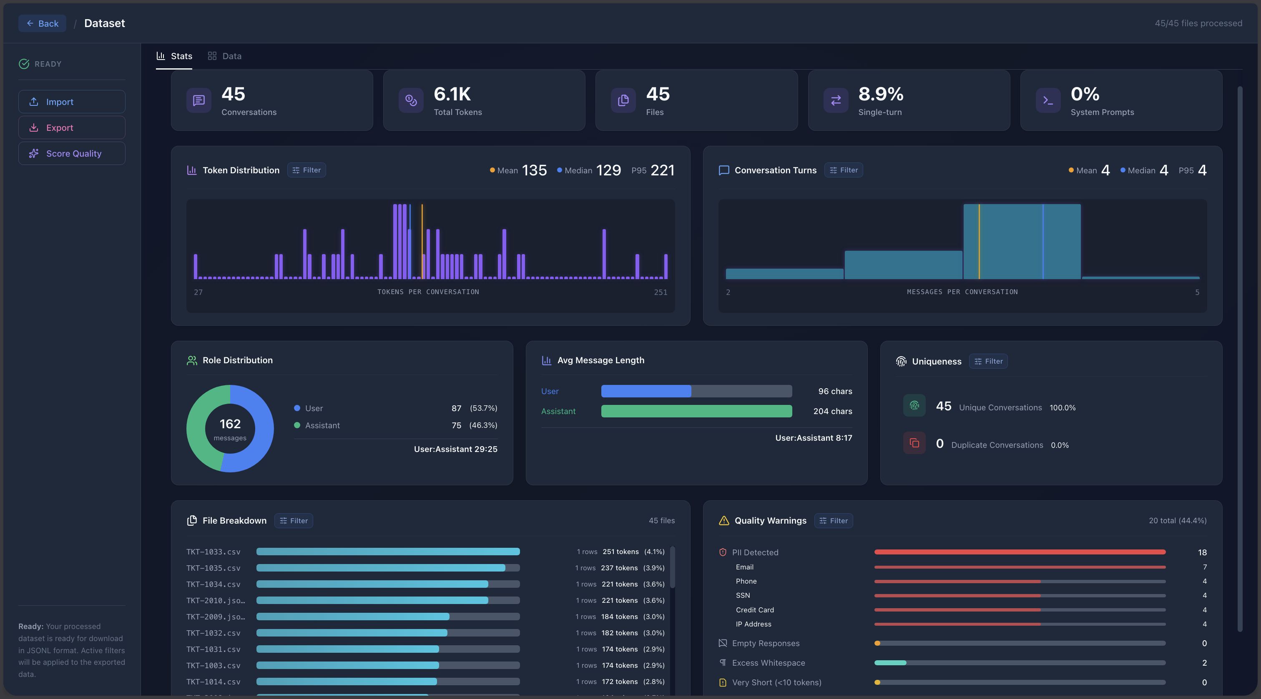The height and width of the screenshot is (699, 1261).
Task: Open the File Breakdown filter options
Action: point(293,520)
